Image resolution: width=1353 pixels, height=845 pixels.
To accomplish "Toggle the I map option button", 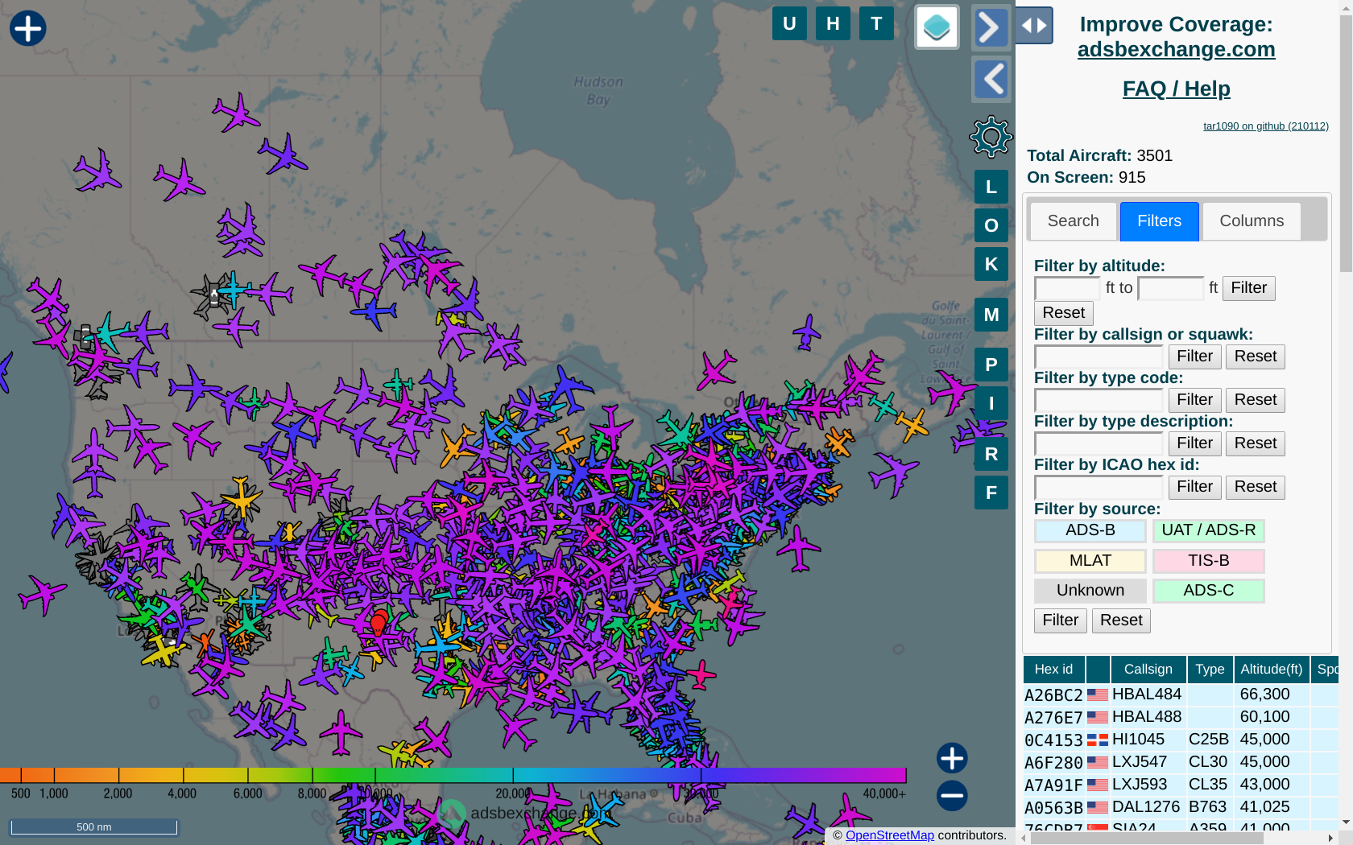I will point(991,403).
